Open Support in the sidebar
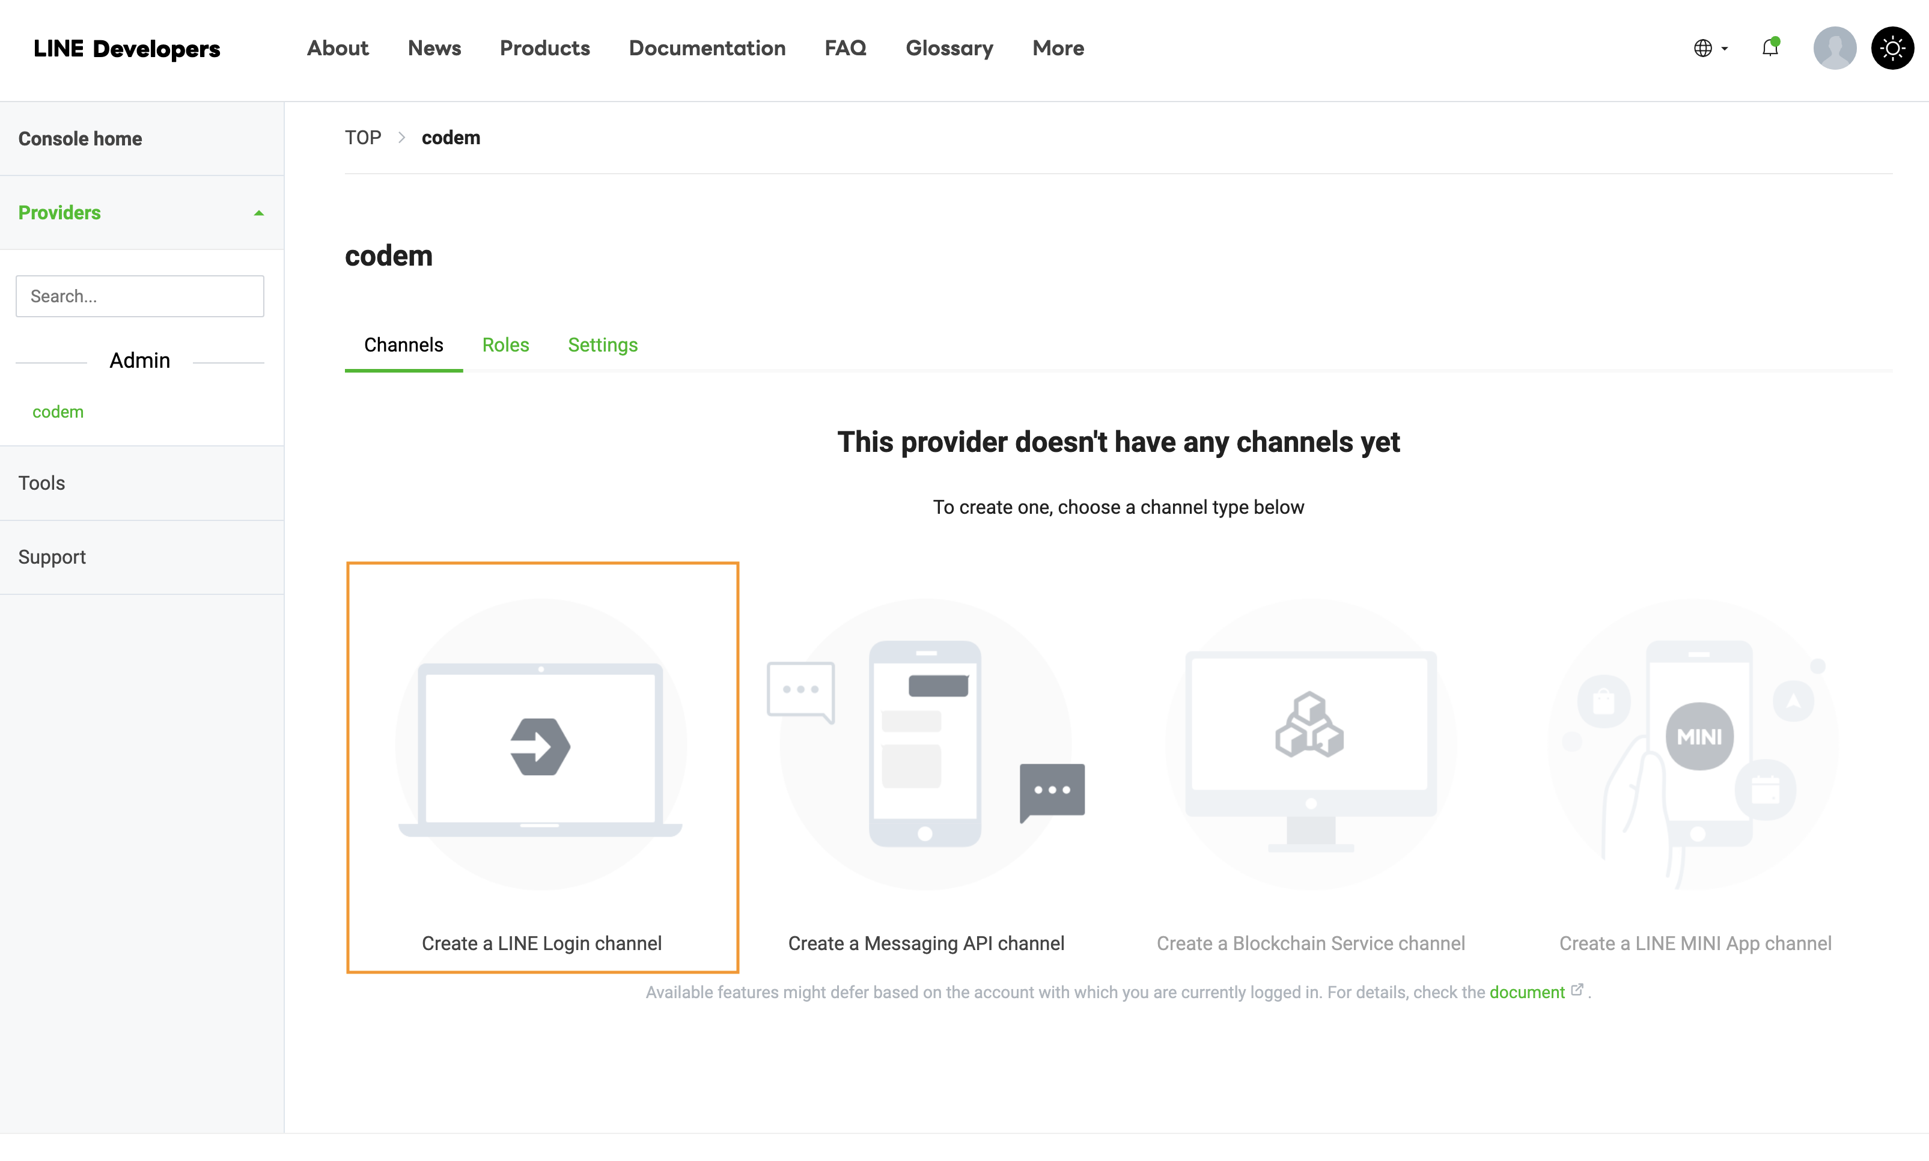 [52, 557]
